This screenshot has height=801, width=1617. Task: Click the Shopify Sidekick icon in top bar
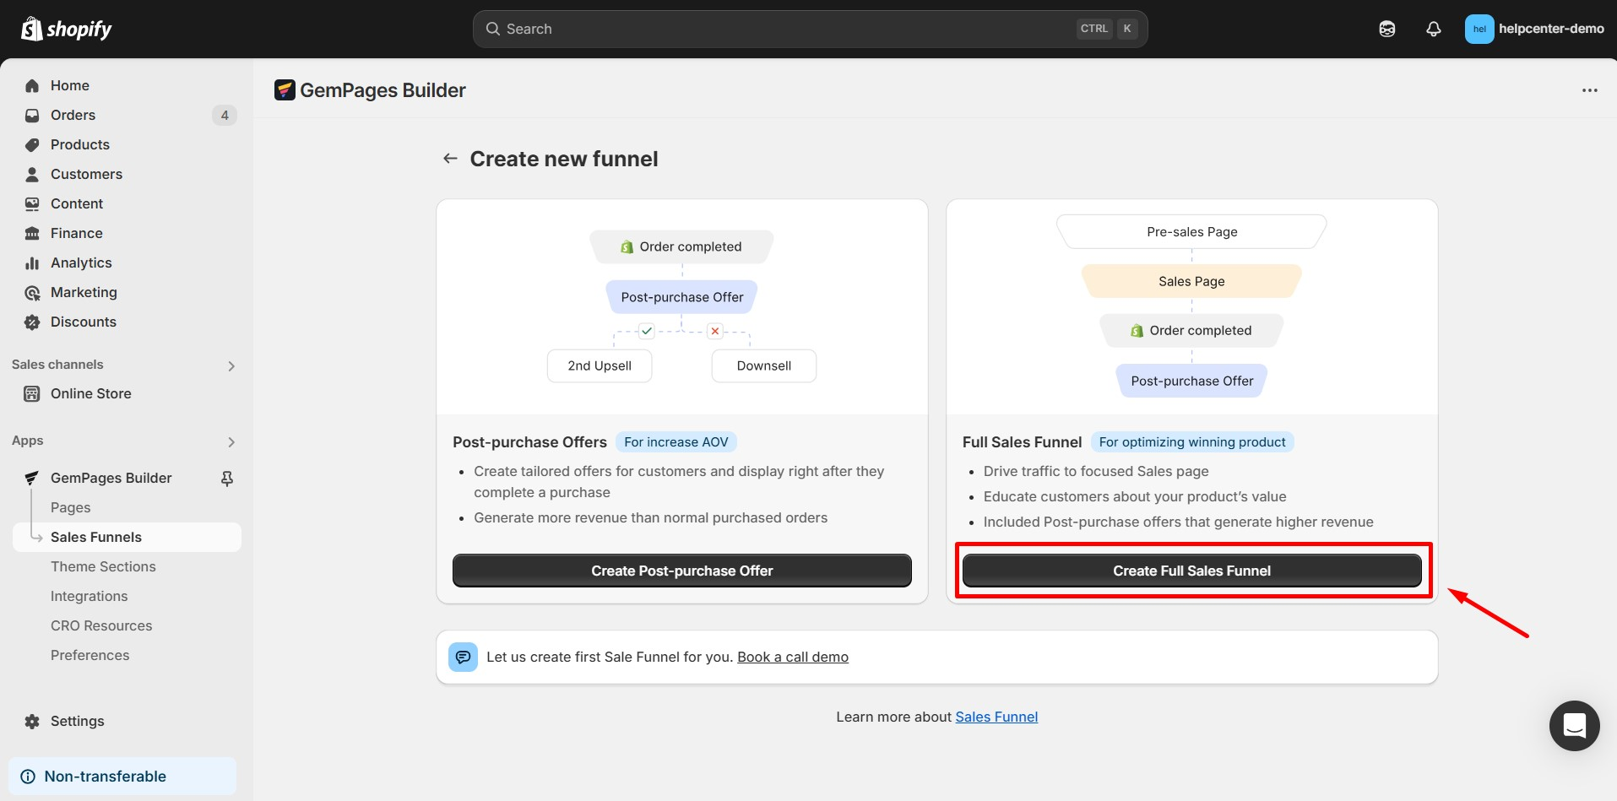[x=1386, y=29]
